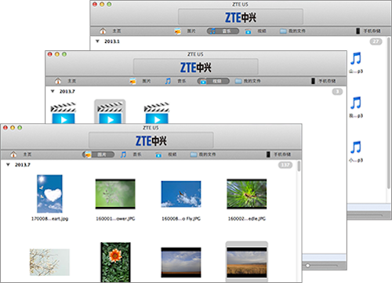Click 手机存储 in the middle Video window
The image size is (392, 283).
click(x=324, y=81)
